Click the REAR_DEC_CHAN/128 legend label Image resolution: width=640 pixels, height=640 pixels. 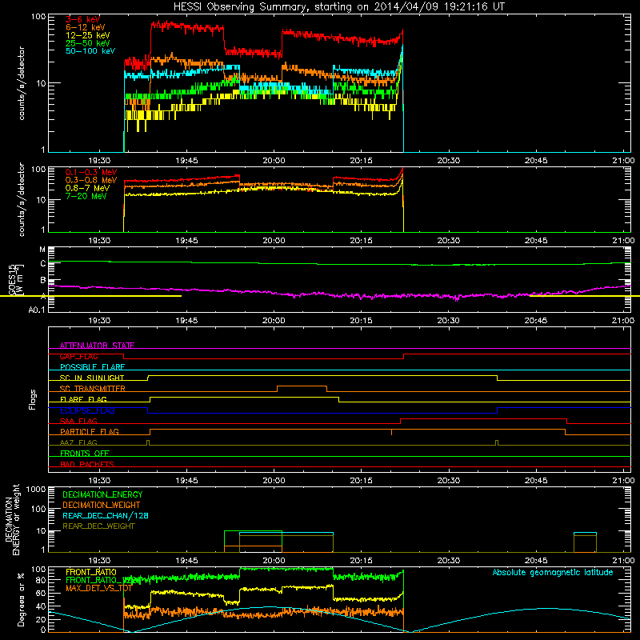pos(106,515)
